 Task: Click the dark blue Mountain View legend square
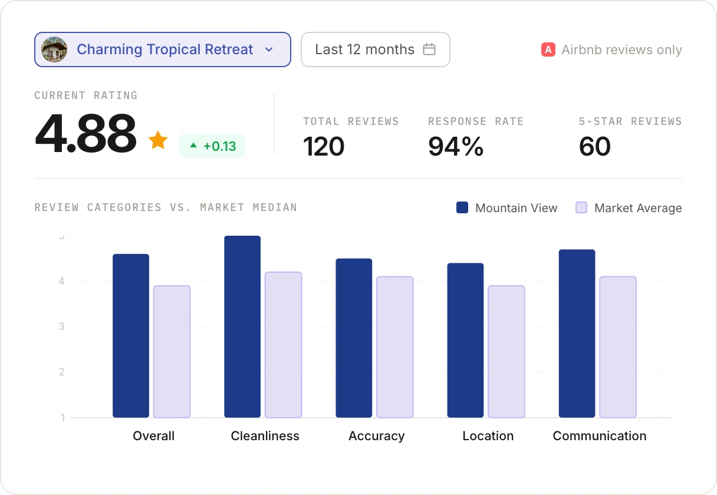462,207
